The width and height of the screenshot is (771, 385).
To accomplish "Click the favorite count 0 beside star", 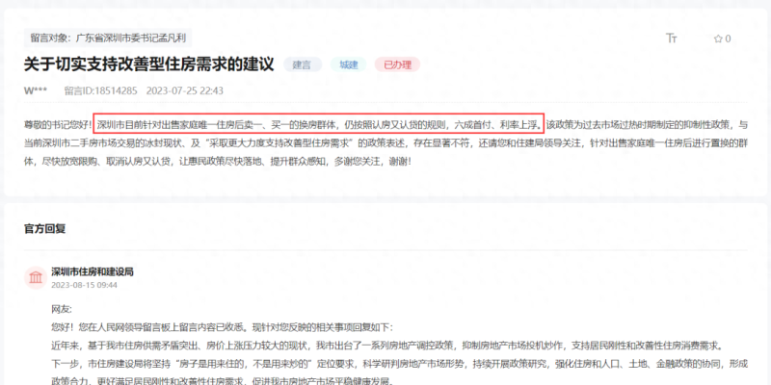I will click(x=728, y=38).
